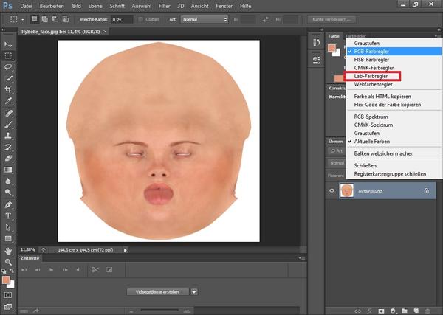
Task: Select the Eyedropper tool
Action: 8,101
